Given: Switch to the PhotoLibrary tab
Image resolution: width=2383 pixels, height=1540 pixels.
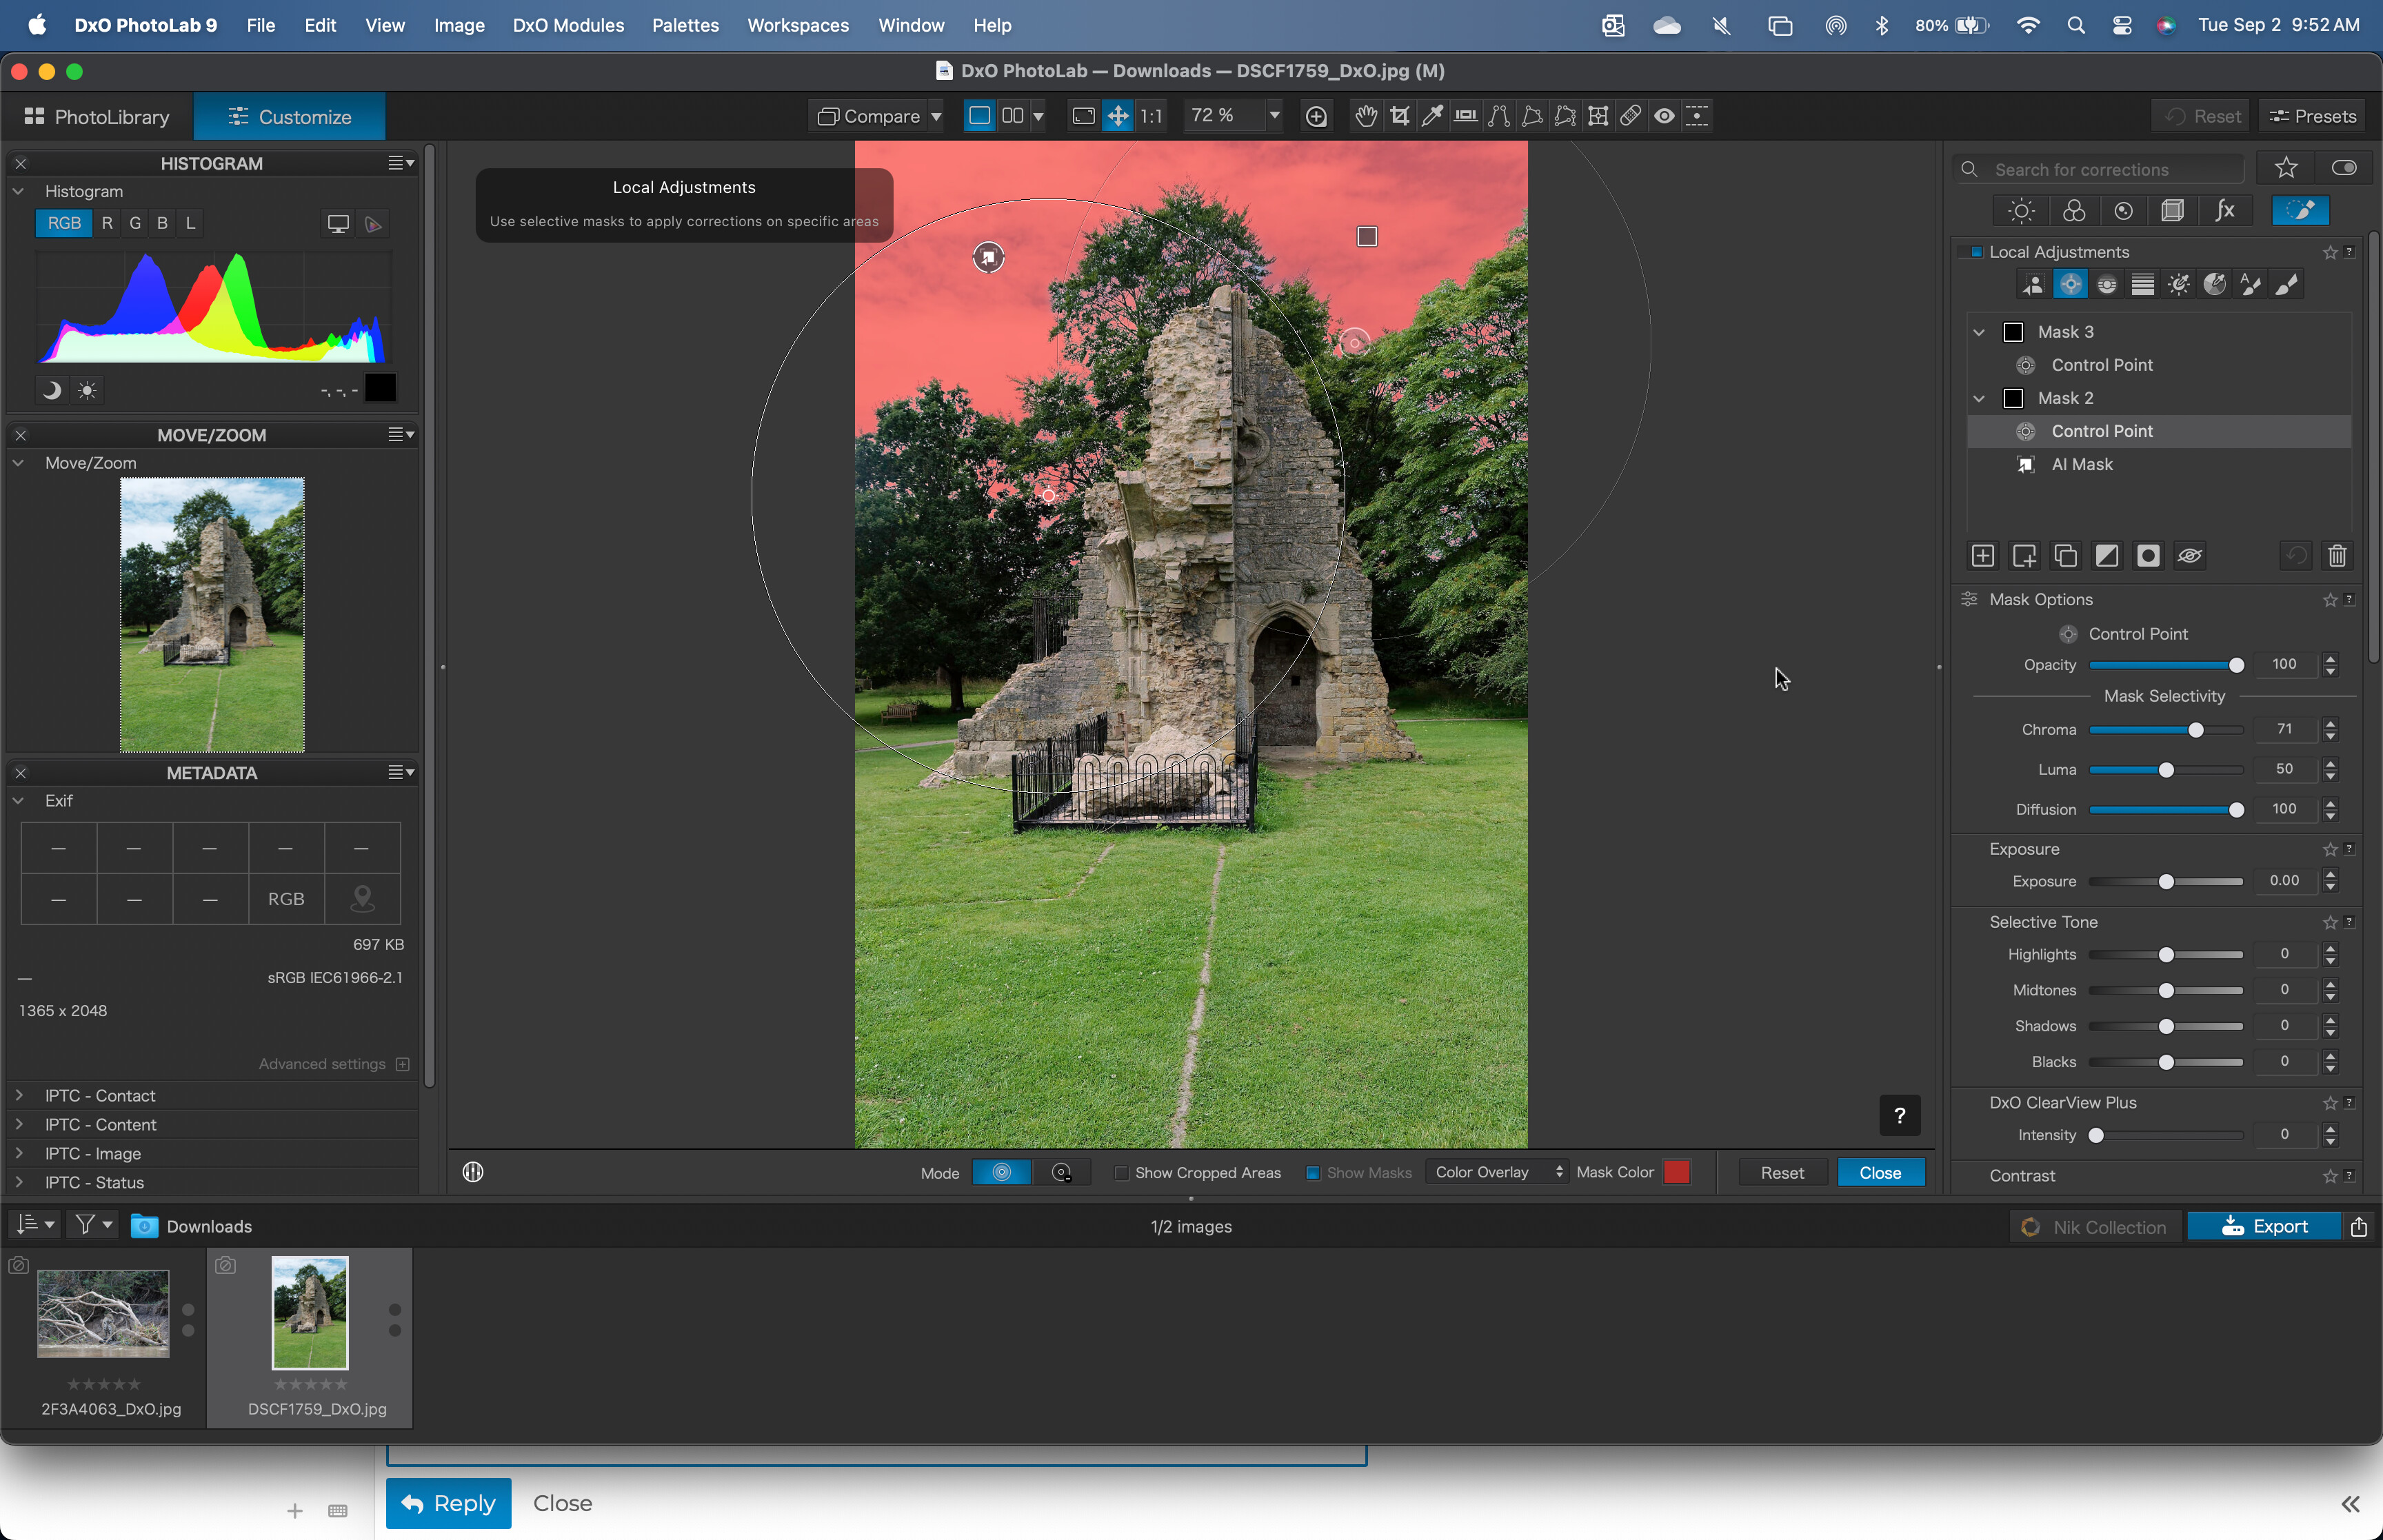Looking at the screenshot, I should pyautogui.click(x=97, y=117).
